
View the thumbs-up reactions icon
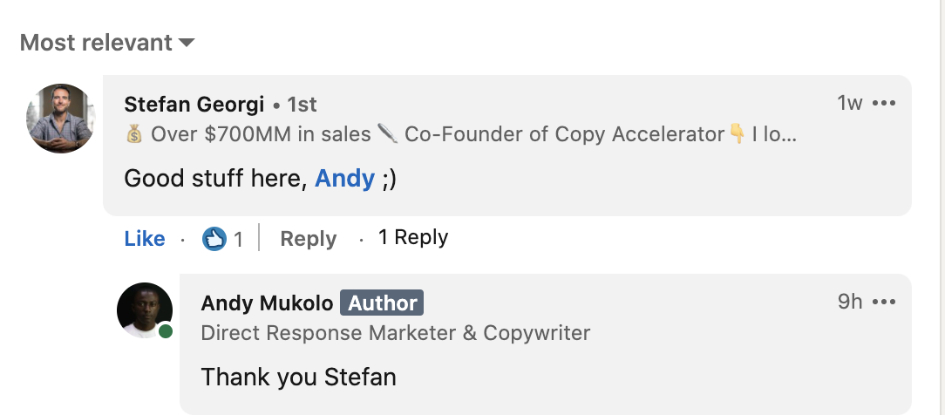point(214,239)
